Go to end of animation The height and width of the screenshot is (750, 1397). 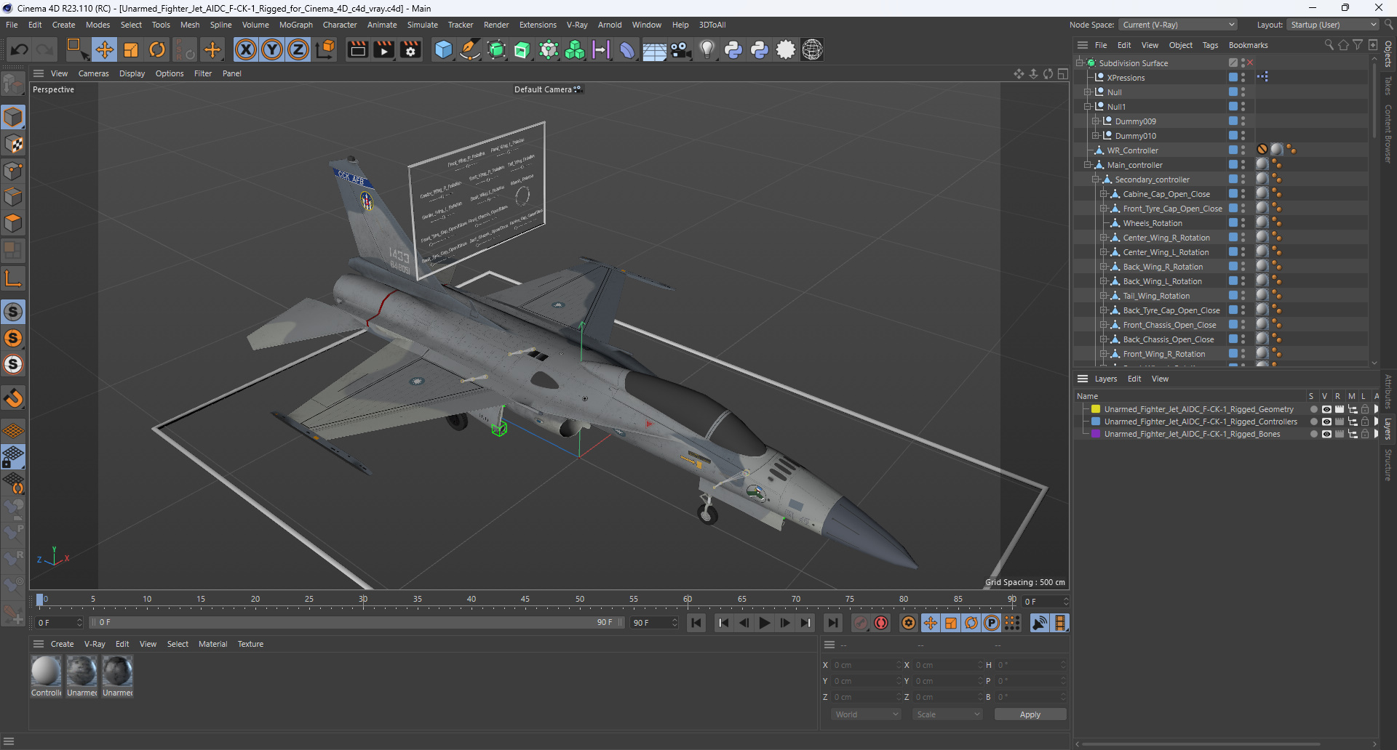click(832, 623)
